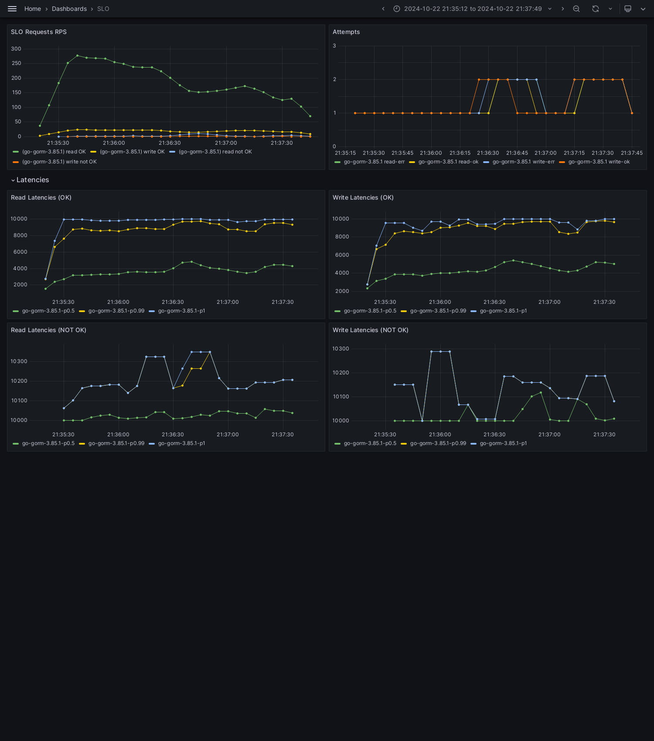Toggle write not OK series in RPS legend
The height and width of the screenshot is (741, 654).
pyautogui.click(x=59, y=162)
